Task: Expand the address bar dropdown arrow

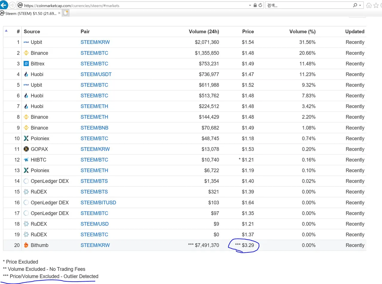Action: tap(250, 5)
